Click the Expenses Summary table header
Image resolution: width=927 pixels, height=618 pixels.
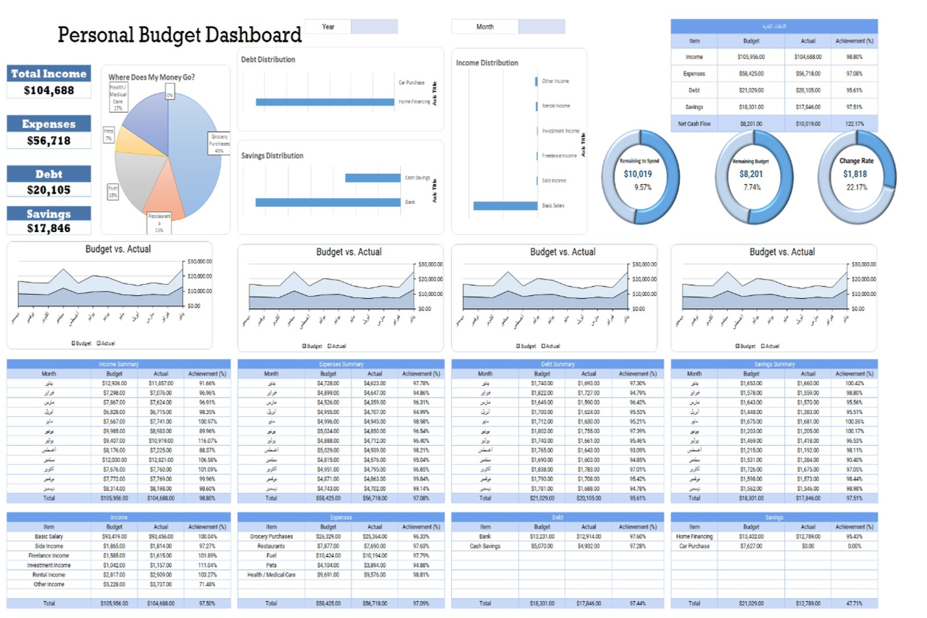click(341, 365)
